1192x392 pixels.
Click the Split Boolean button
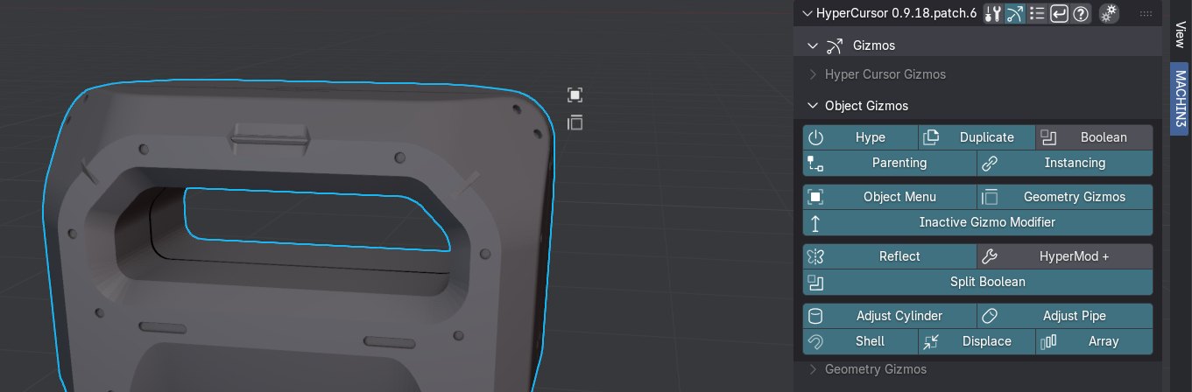click(x=977, y=282)
